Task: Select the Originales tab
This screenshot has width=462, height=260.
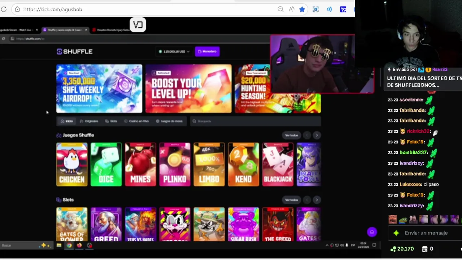Action: tap(89, 121)
